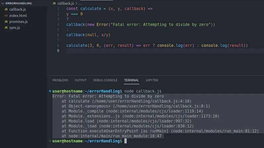264x148 pixels.
Task: Click the blue dot beside node command
Action: 50,91
